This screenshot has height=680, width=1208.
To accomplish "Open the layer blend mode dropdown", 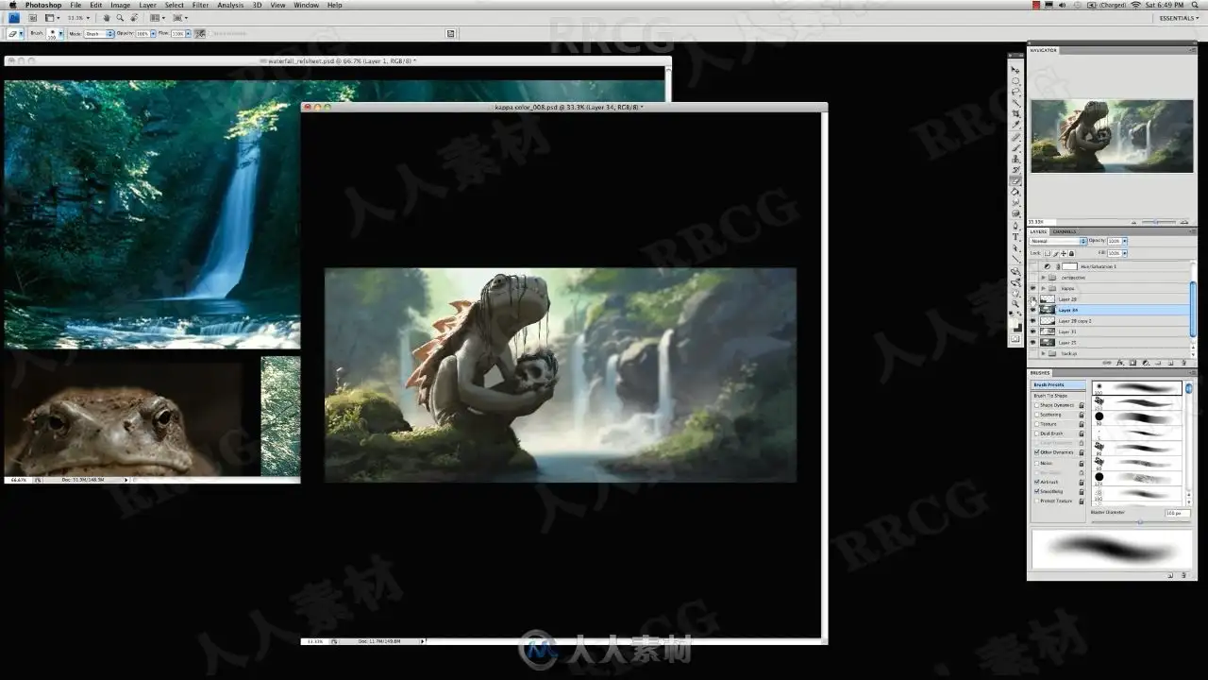I will [1058, 241].
